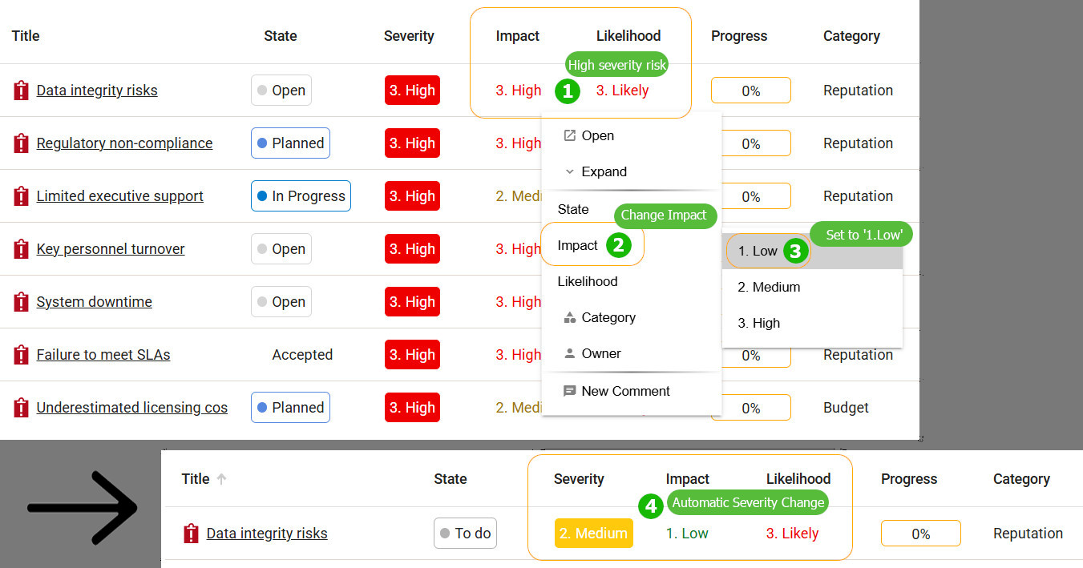The width and height of the screenshot is (1083, 568).
Task: Click the yellow '2. Medium' severity badge
Action: [594, 534]
